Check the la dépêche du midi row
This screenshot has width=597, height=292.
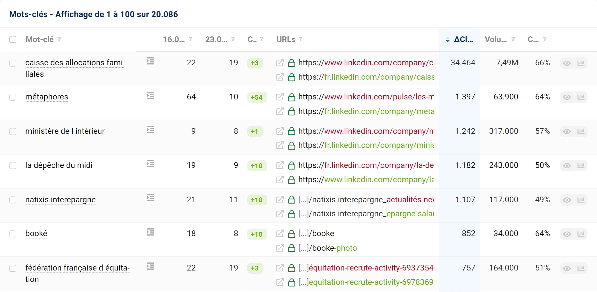[x=13, y=166]
